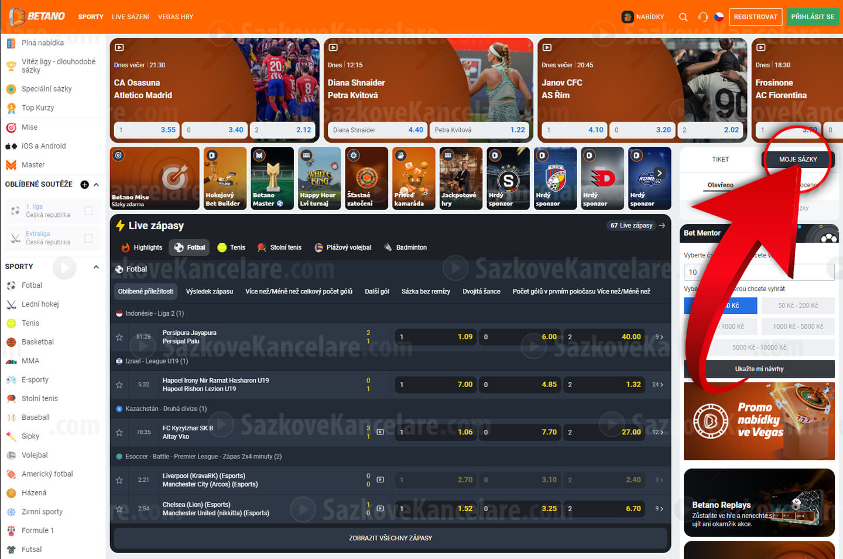The height and width of the screenshot is (559, 843).
Task: Select Baseball in sidebar
Action: pyautogui.click(x=36, y=417)
